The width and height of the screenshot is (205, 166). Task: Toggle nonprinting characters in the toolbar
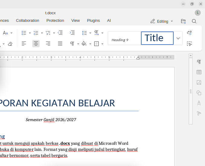coord(72,44)
